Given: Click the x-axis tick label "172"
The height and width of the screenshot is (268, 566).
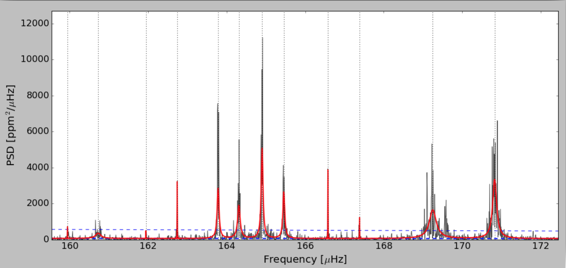Looking at the screenshot, I should coord(541,246).
